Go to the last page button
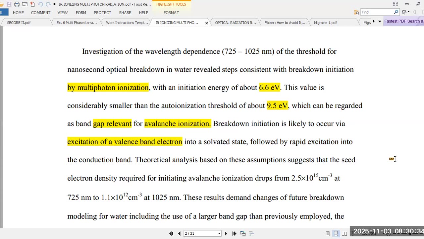The height and width of the screenshot is (239, 424). (234, 234)
